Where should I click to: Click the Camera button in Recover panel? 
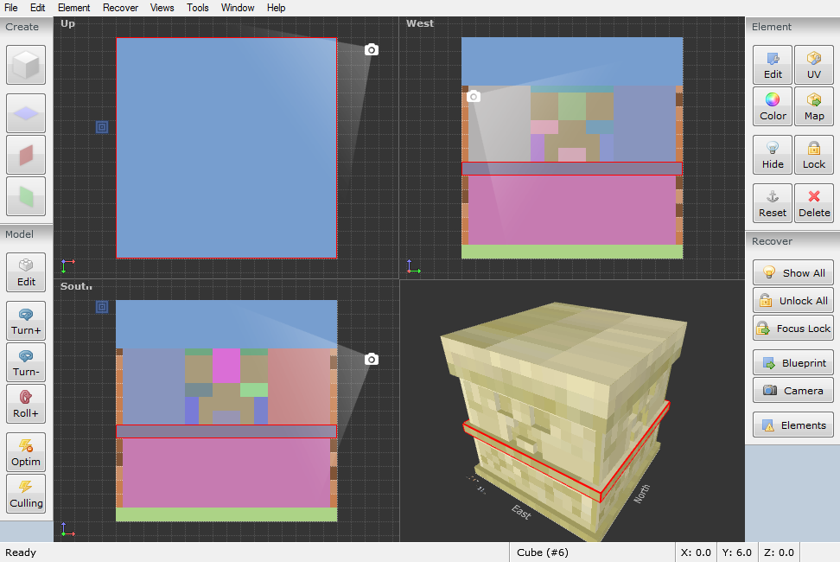point(792,391)
